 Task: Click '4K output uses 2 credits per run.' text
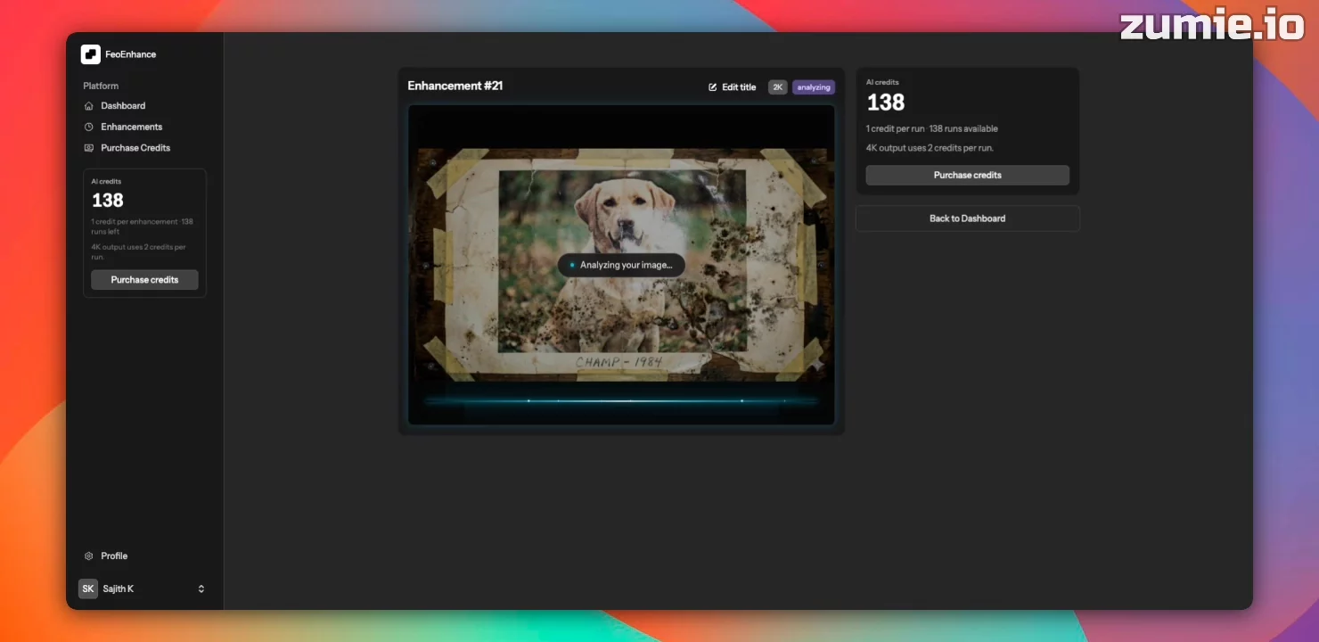point(930,148)
